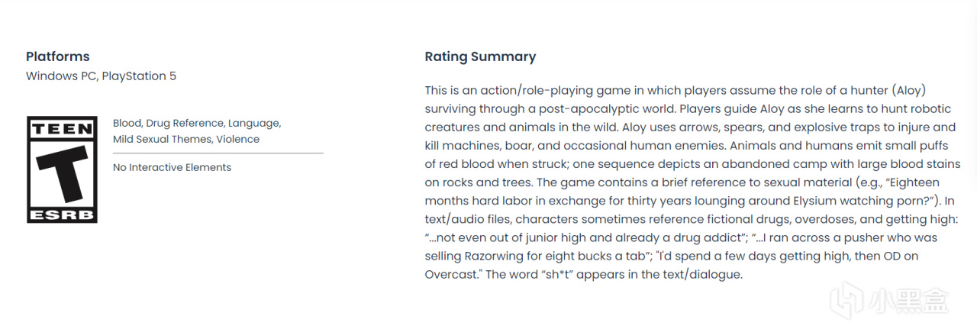Click the large T letter in badge
977x329 pixels.
tap(62, 173)
